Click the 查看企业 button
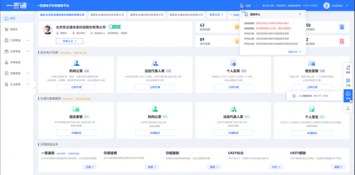The height and width of the screenshot is (175, 355). coord(70,41)
